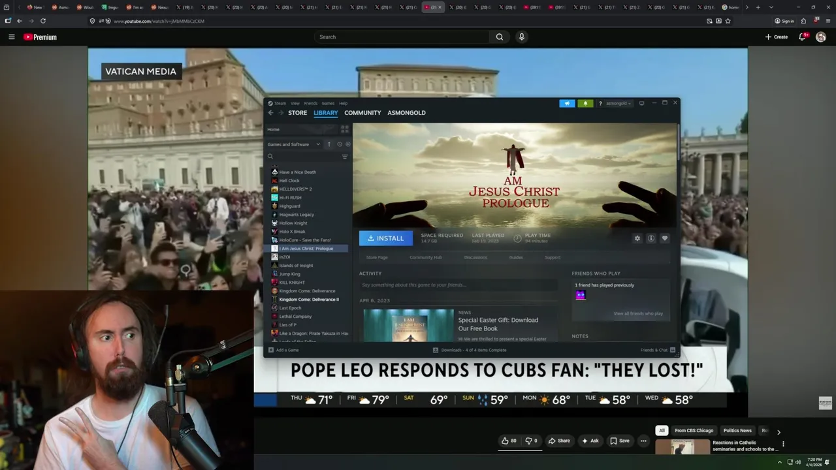Image resolution: width=836 pixels, height=470 pixels.
Task: Open Steam notifications bell
Action: 585,103
